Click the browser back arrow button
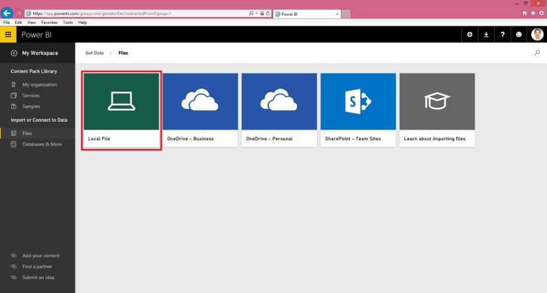 [7, 13]
